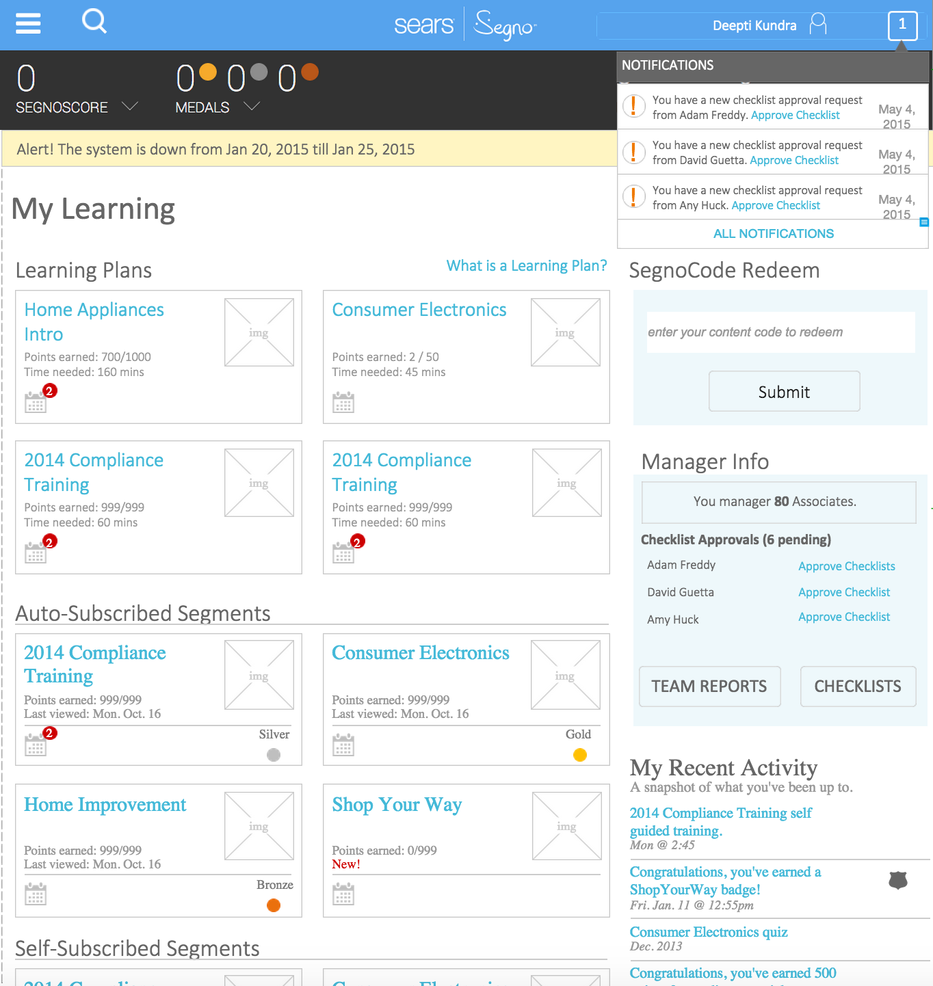
Task: Click the bronze medal dot in header
Action: pos(310,72)
